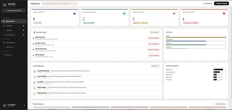Image resolution: width=232 pixels, height=110 pixels.
Task: Open Laura Martín recent activity entry
Action: pyautogui.click(x=96, y=77)
